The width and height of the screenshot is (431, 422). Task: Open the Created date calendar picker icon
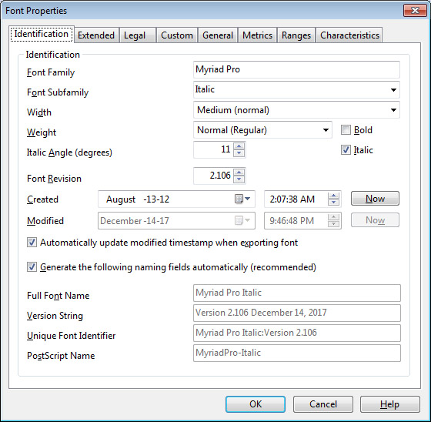click(x=242, y=199)
